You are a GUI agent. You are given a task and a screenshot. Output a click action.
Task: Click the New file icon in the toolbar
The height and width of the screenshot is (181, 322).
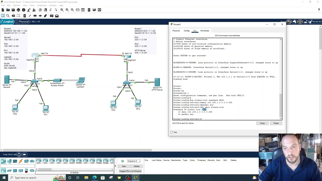[3, 10]
